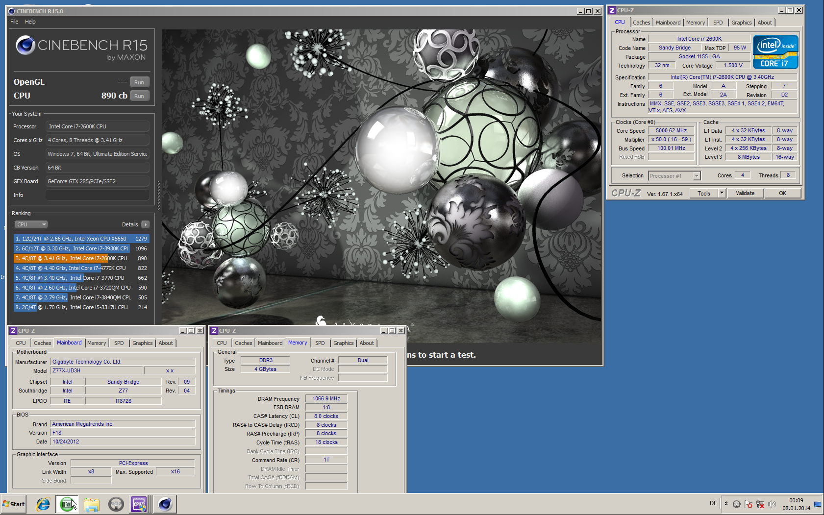The height and width of the screenshot is (515, 824).
Task: Switch to Caches tab in top-right CPU-Z window
Action: [x=641, y=23]
